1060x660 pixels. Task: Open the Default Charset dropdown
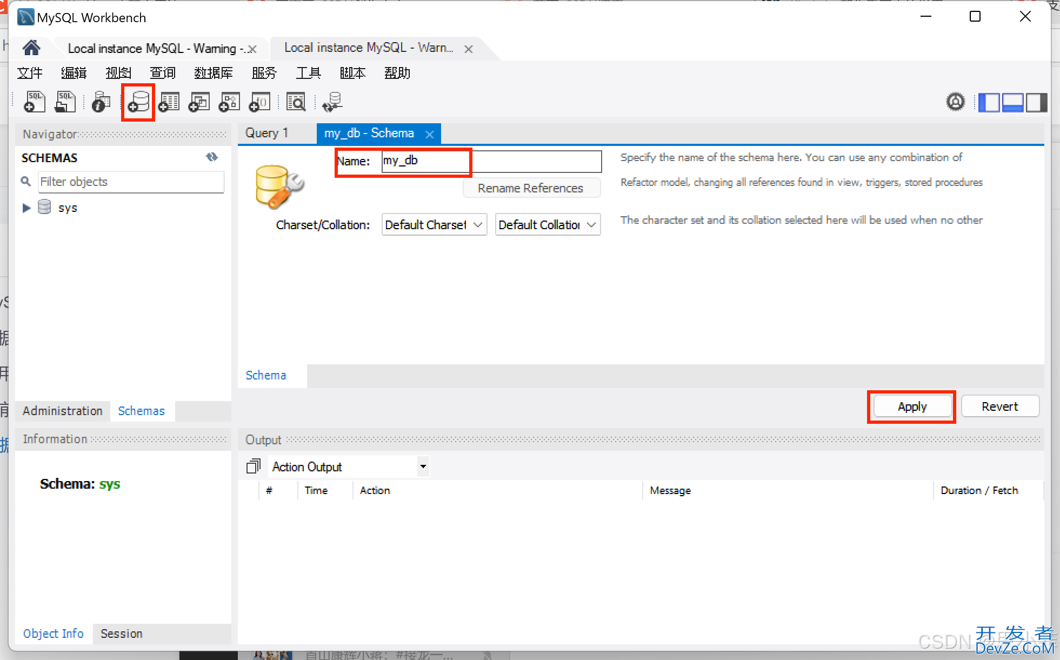[x=434, y=224]
